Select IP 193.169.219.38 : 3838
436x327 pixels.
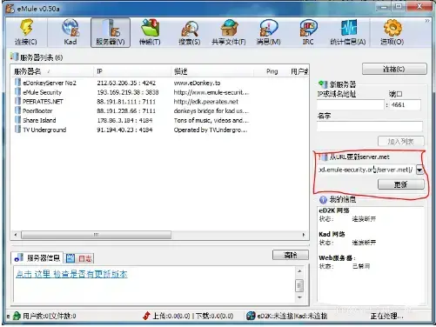[x=128, y=92]
